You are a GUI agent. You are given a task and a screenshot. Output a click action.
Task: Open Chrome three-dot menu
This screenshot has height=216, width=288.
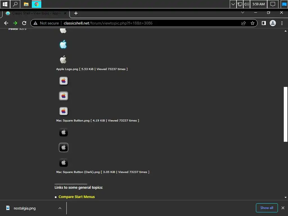[x=282, y=23]
